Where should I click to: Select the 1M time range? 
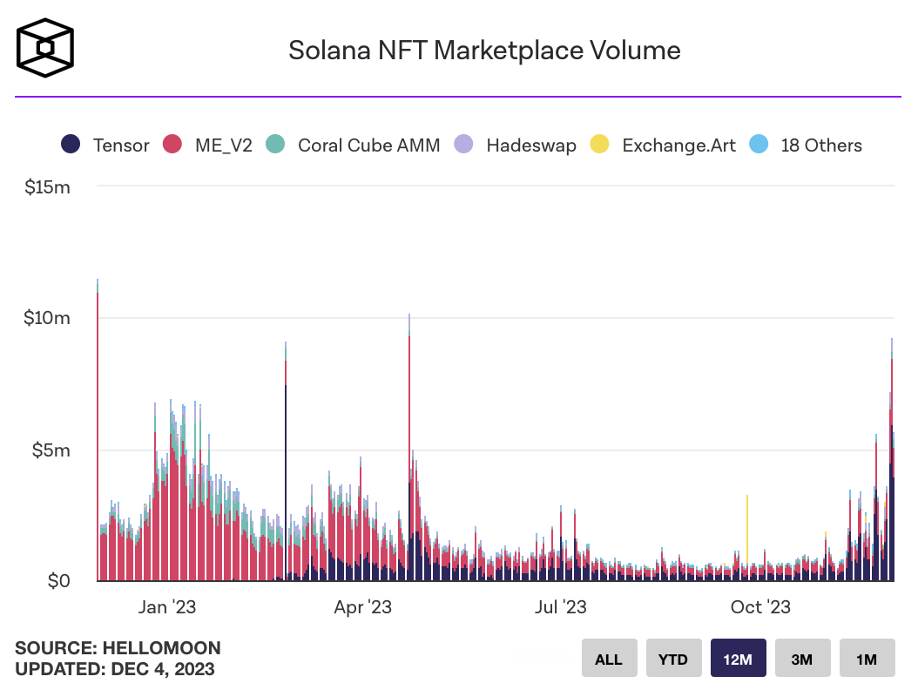pos(867,659)
